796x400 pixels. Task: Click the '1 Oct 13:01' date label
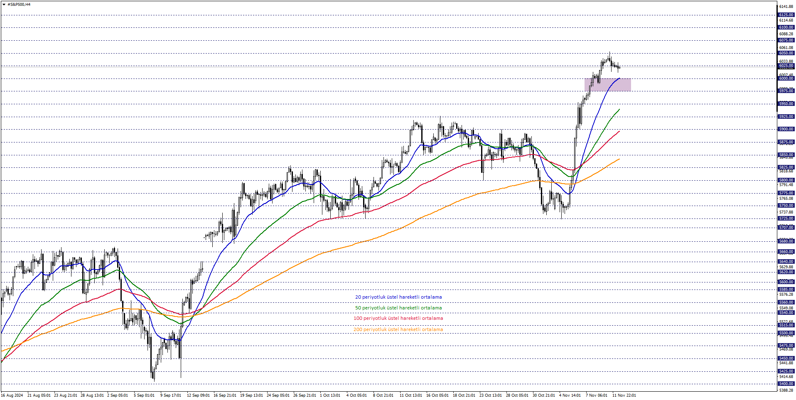(x=330, y=395)
